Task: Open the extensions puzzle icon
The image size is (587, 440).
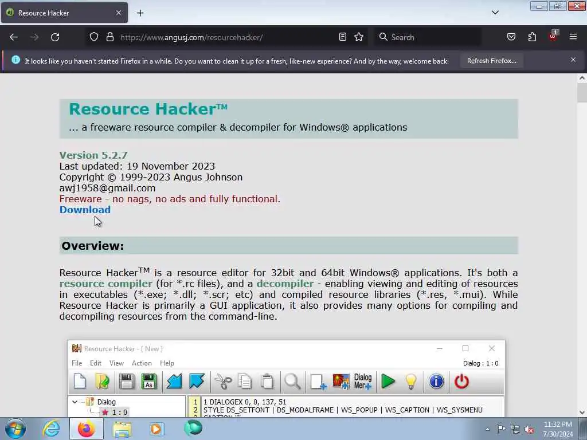Action: [x=532, y=37]
